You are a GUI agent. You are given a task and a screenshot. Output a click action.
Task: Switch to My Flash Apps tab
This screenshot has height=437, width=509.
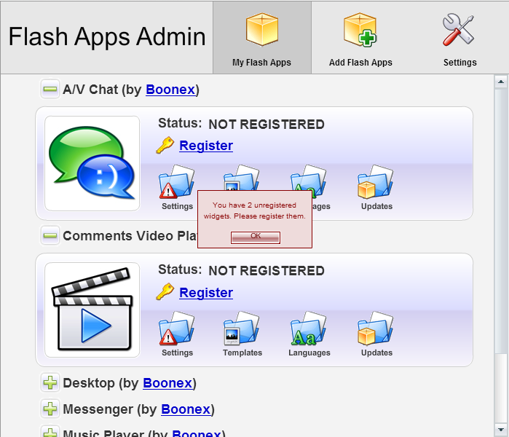coord(261,38)
